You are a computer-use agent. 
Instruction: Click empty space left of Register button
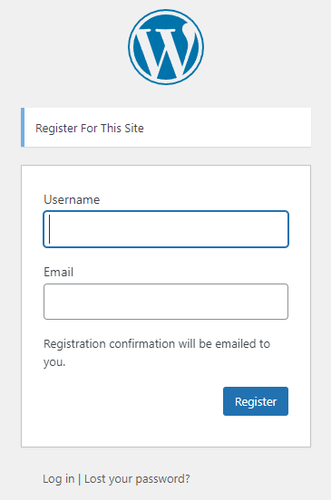133,401
